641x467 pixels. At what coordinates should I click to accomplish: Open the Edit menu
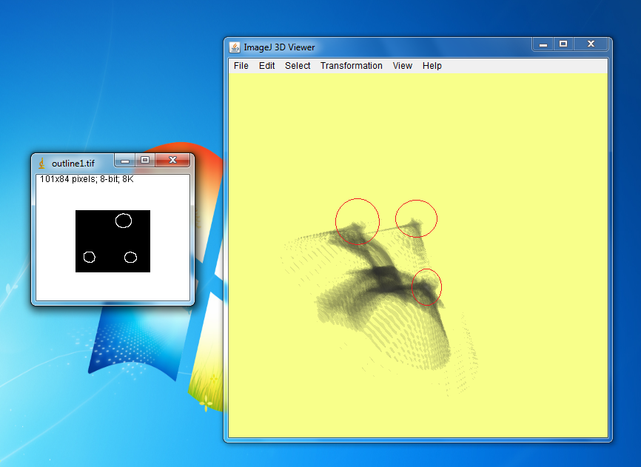coord(266,66)
